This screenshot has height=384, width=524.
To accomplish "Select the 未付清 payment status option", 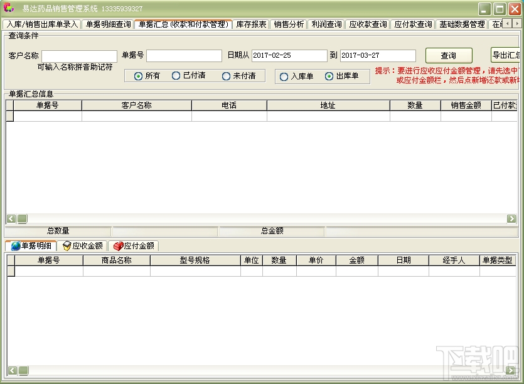I will pyautogui.click(x=225, y=76).
